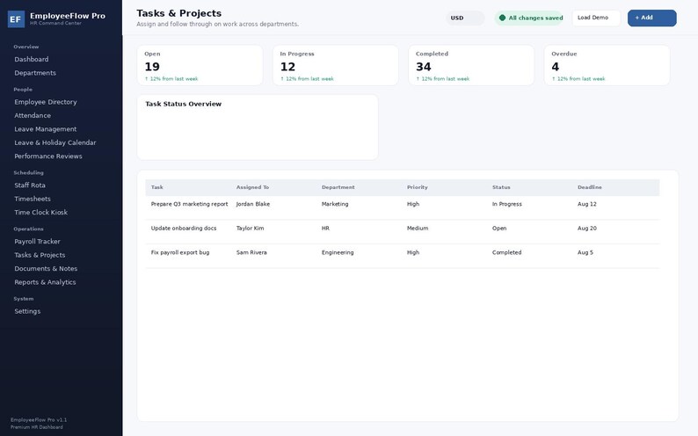Click the Aug 5 deadline
The height and width of the screenshot is (436, 698).
tap(585, 252)
